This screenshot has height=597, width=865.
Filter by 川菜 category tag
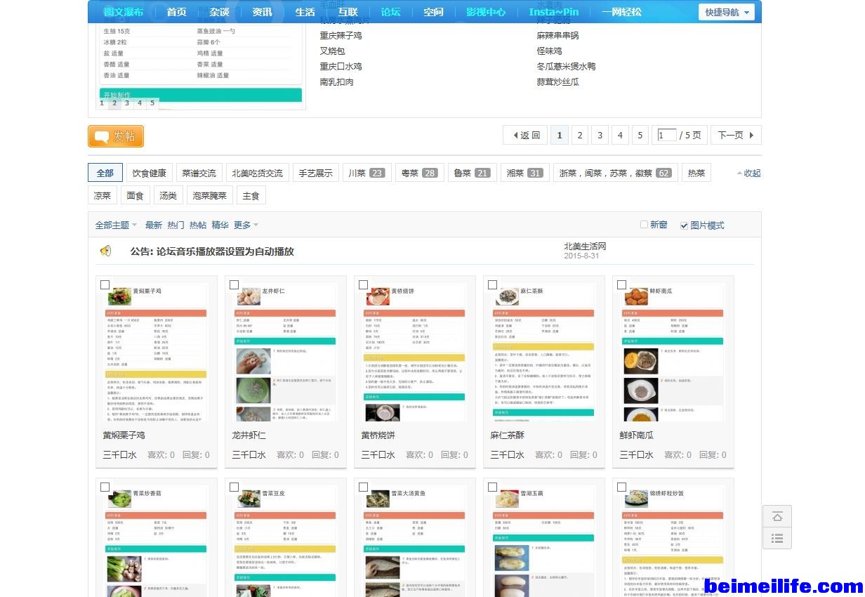(367, 173)
